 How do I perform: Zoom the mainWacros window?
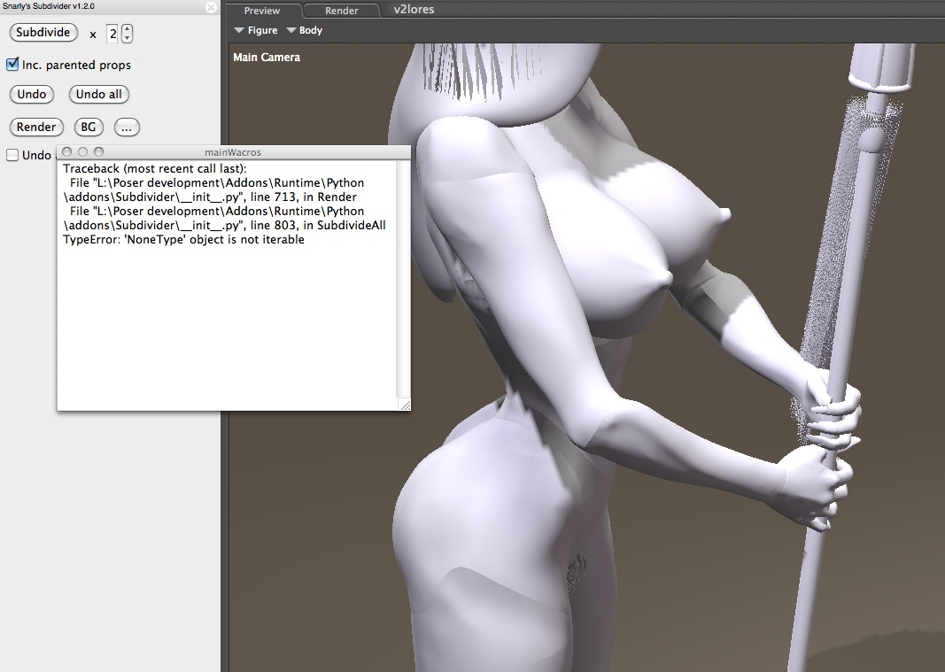[x=98, y=152]
